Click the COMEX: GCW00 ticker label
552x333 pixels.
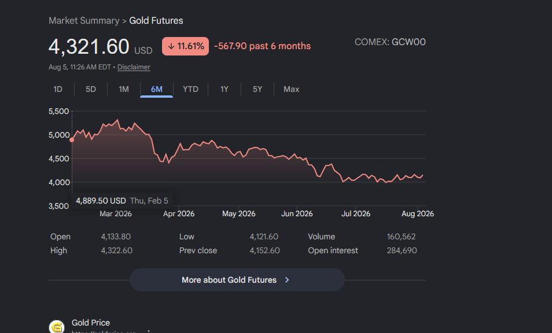point(390,42)
